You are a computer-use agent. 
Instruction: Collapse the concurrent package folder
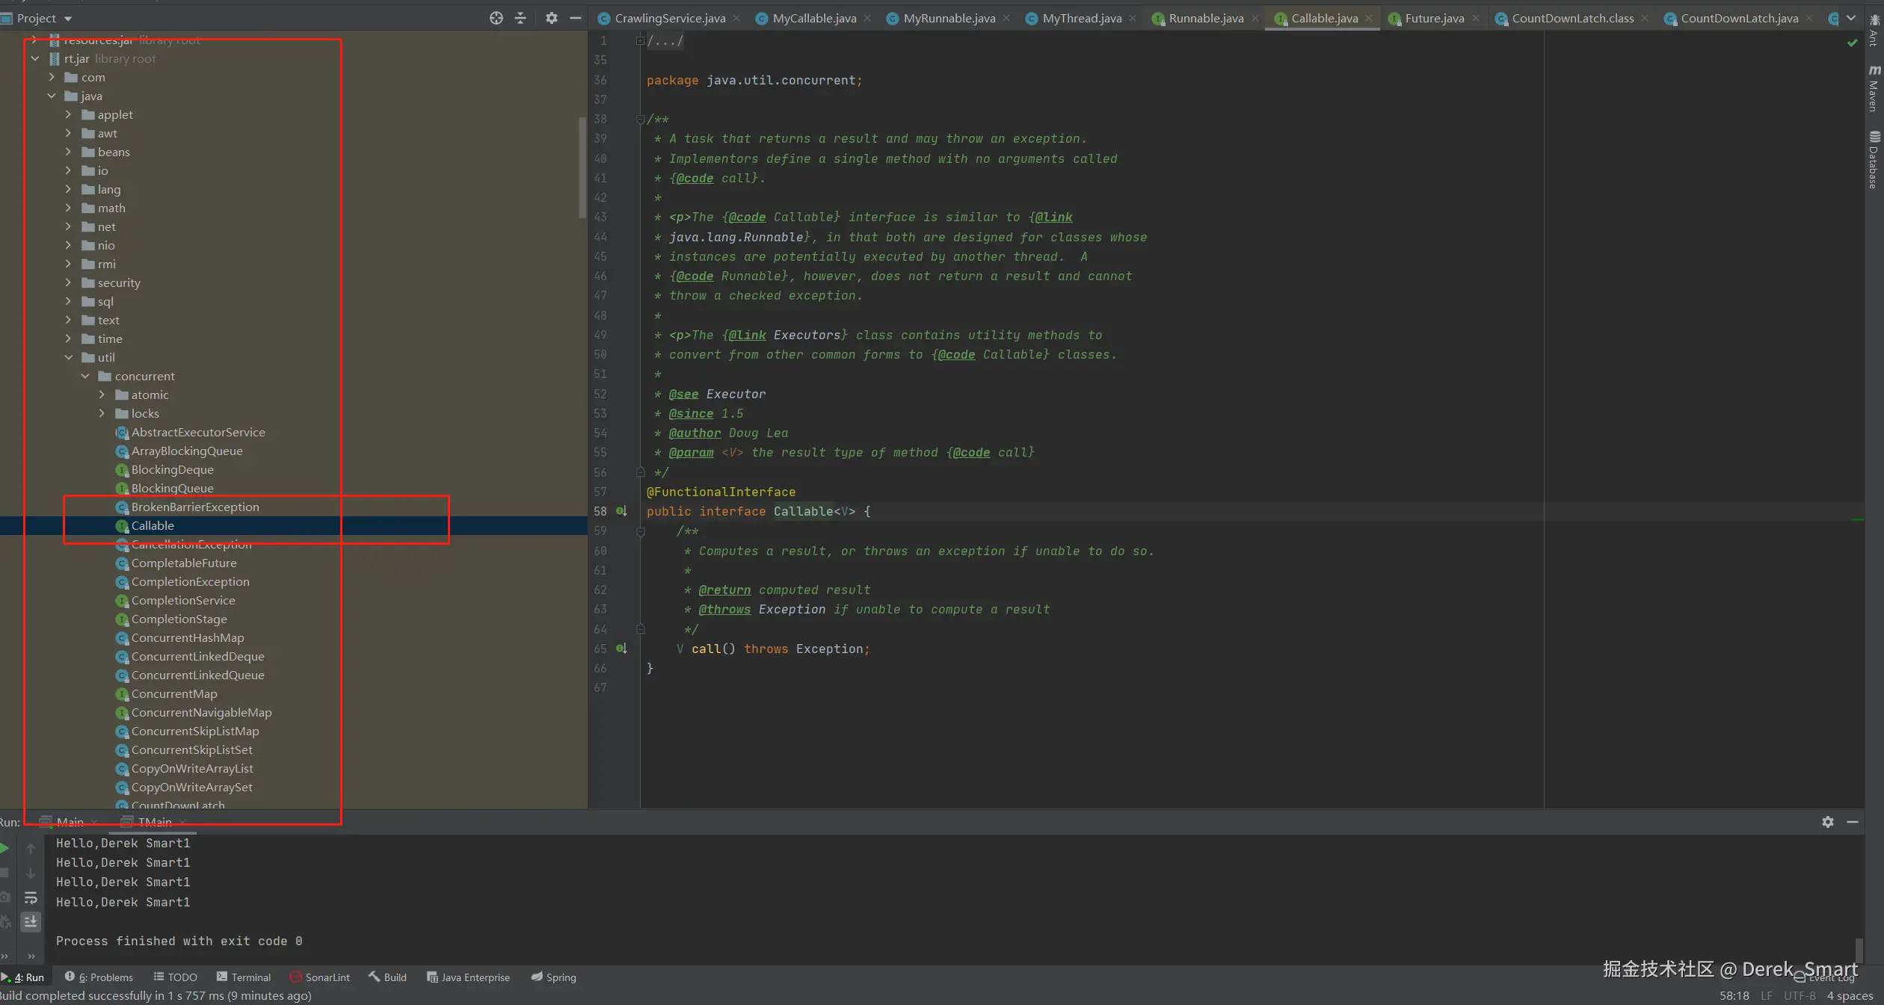(x=85, y=376)
